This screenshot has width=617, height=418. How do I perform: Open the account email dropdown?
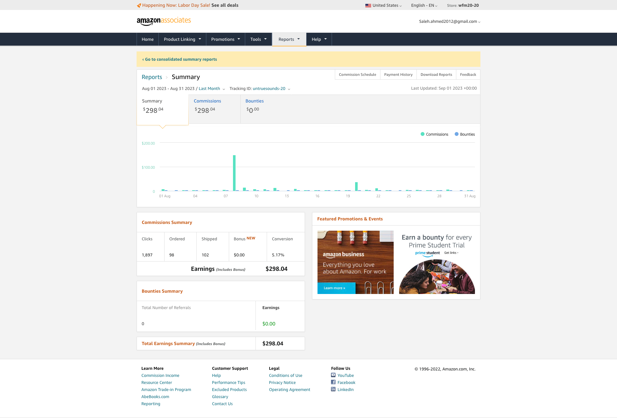(x=450, y=22)
